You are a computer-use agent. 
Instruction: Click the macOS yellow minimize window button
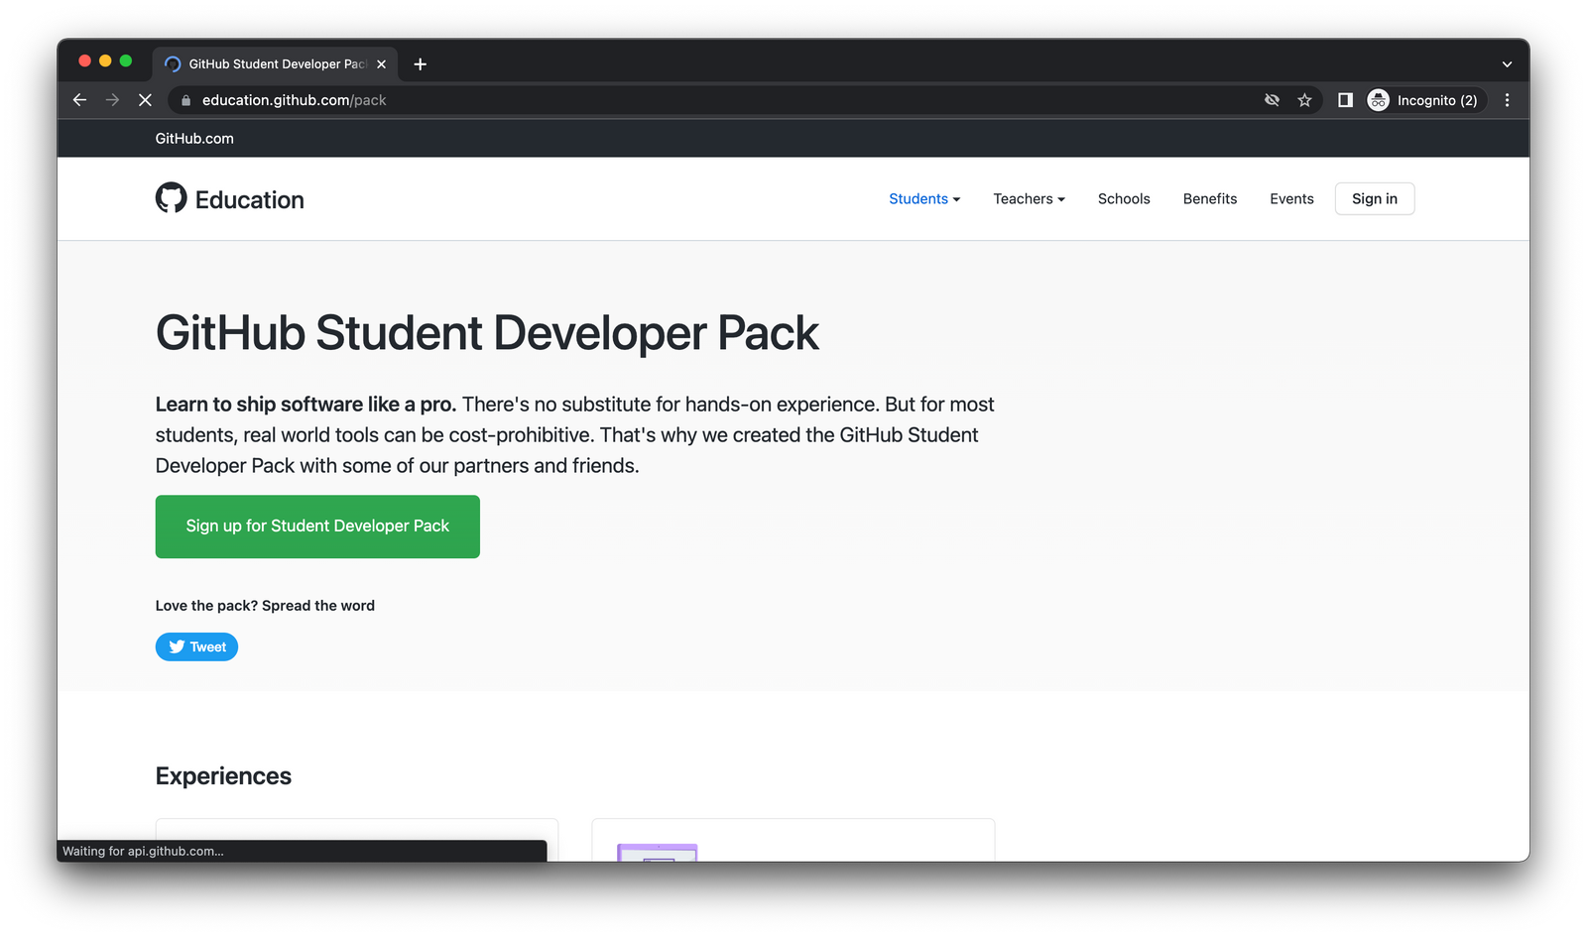click(x=105, y=60)
